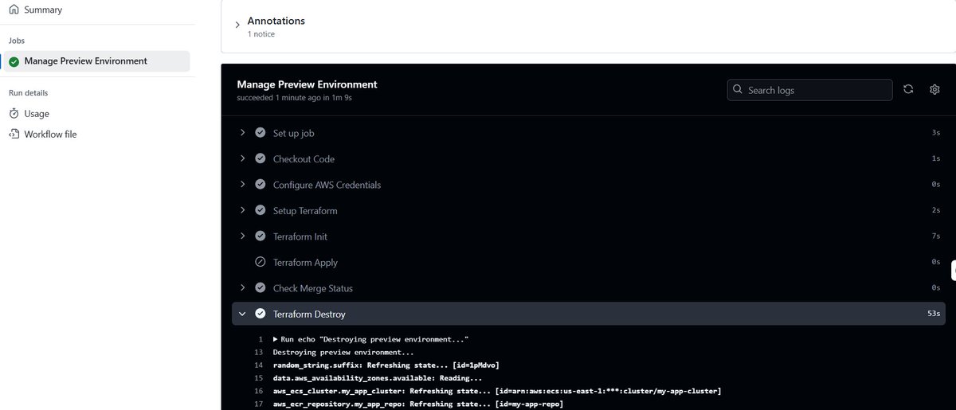
Task: Open the log settings gear menu
Action: pyautogui.click(x=934, y=90)
